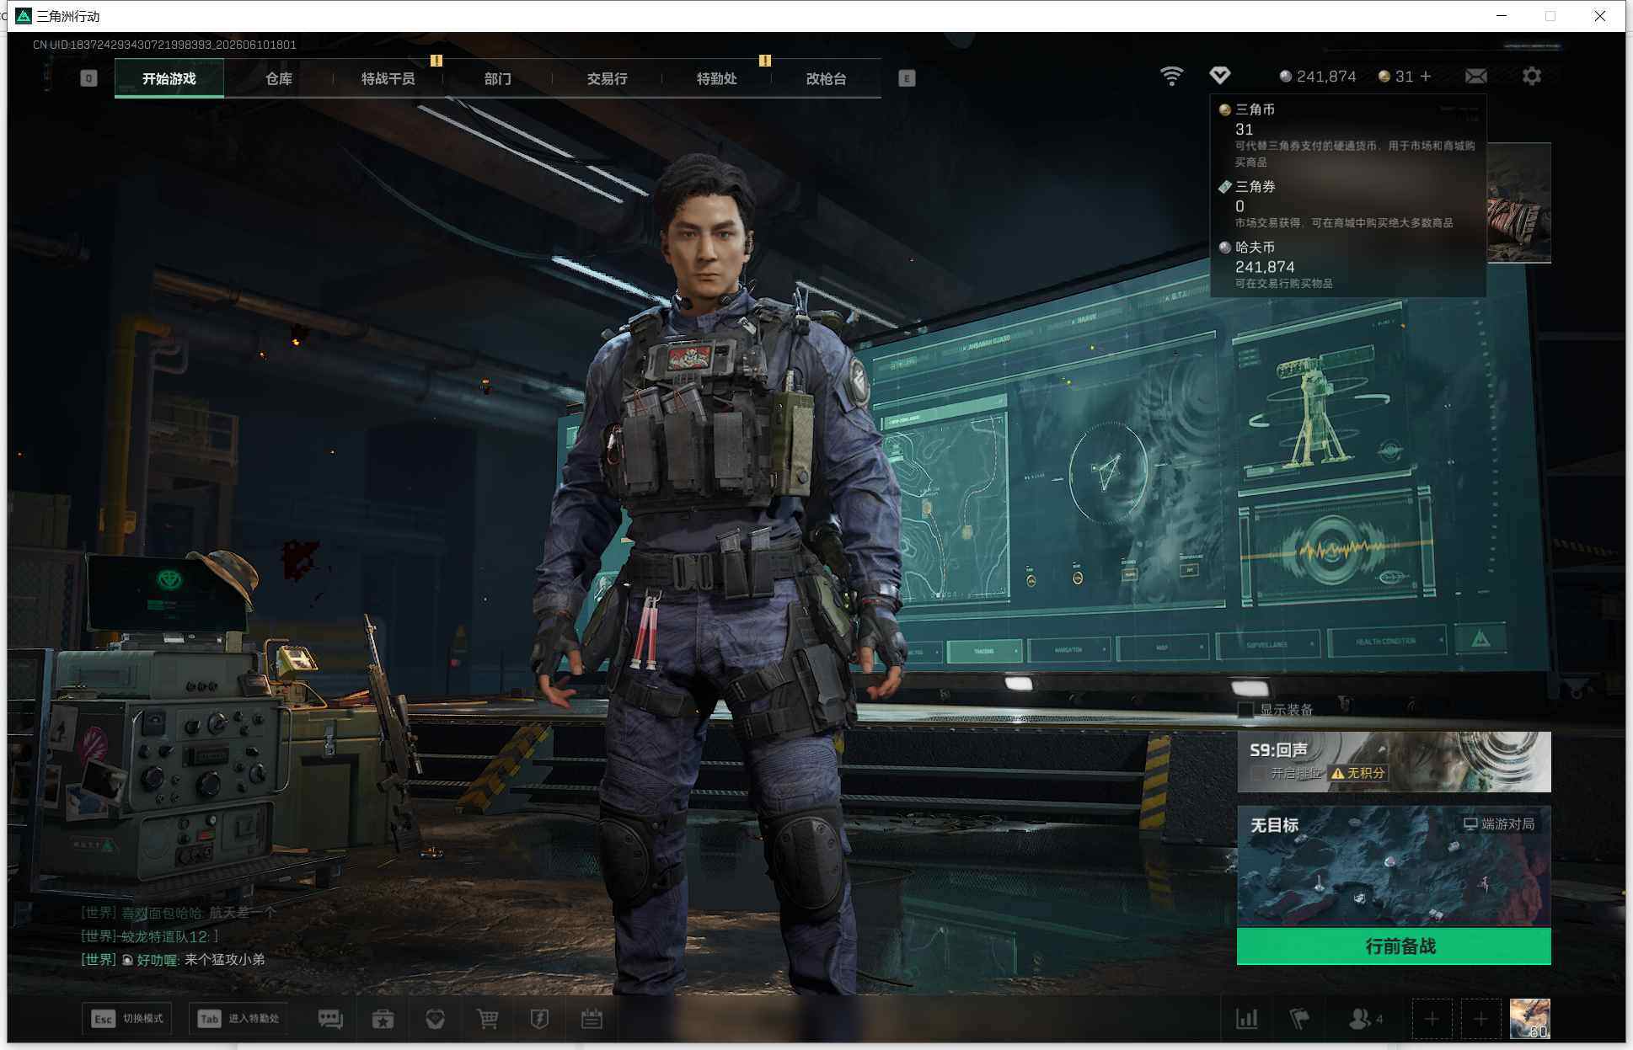1633x1050 pixels.
Task: Click the Tab 进入特勤处 button
Action: click(x=238, y=1019)
